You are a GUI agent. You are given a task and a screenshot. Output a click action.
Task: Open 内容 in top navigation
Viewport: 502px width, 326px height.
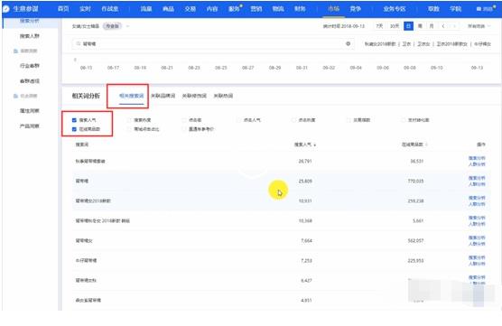tap(212, 9)
